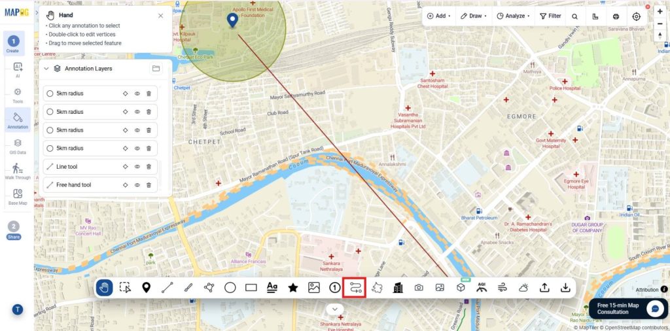This screenshot has height=331, width=670.
Task: Click the user avatar T
Action: click(x=17, y=309)
